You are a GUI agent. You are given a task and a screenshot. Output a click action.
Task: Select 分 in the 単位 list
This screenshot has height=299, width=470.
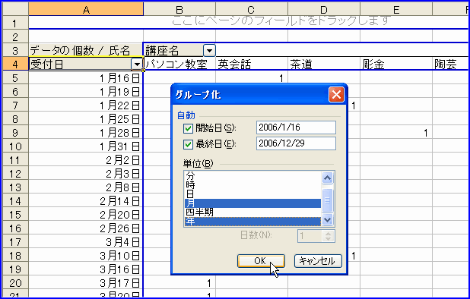252,175
